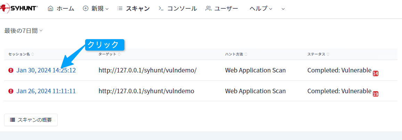Click the console prompt icon
This screenshot has width=402, height=140.
click(161, 8)
